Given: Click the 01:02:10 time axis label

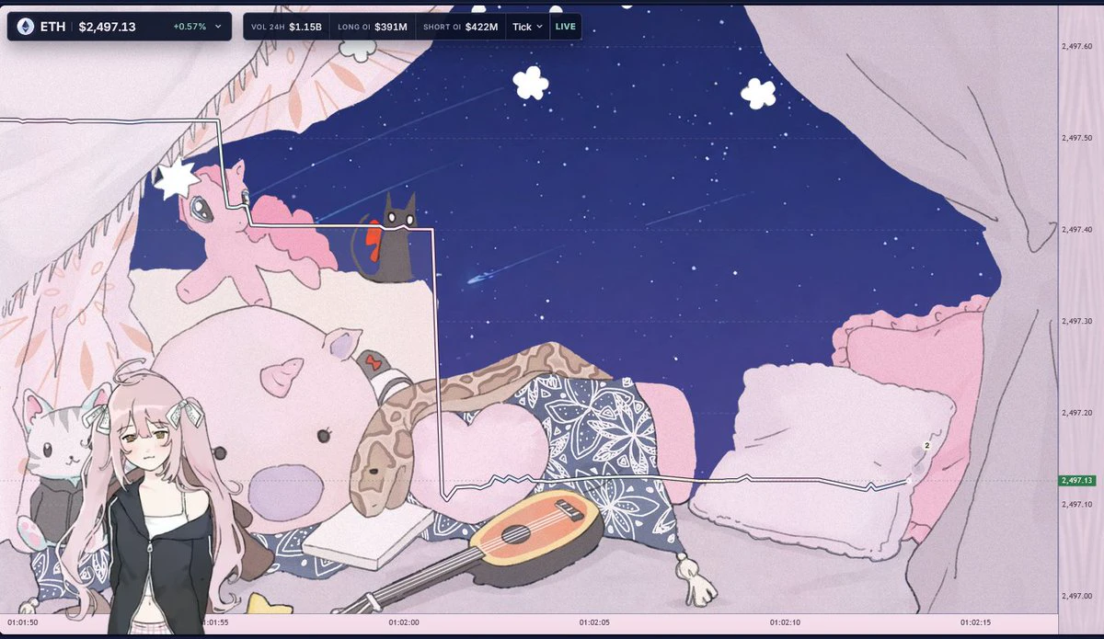Looking at the screenshot, I should pyautogui.click(x=785, y=622).
